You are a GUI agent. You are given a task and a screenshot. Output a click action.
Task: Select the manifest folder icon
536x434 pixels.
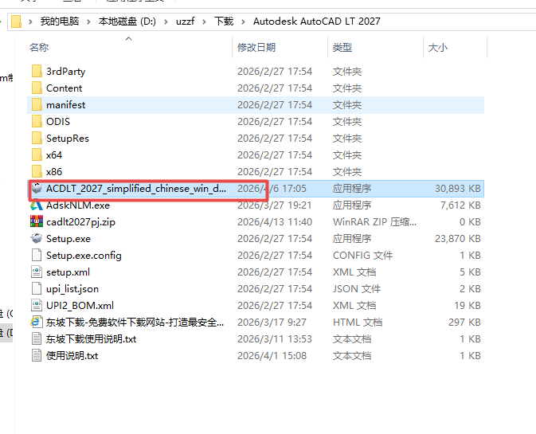pyautogui.click(x=37, y=105)
